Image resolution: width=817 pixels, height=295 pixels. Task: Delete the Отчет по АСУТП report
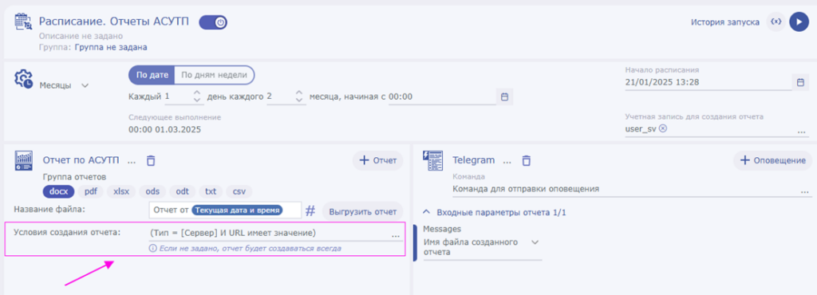point(151,160)
